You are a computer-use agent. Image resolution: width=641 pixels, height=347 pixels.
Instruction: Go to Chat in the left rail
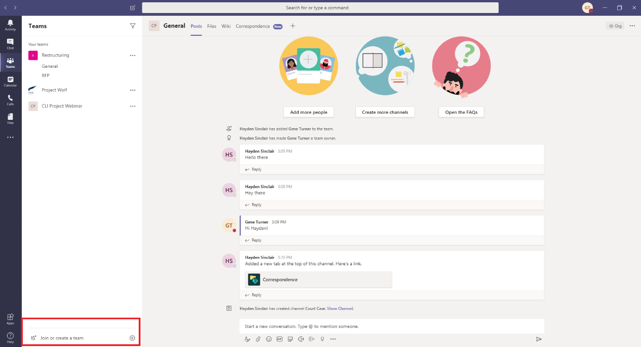[x=10, y=44]
